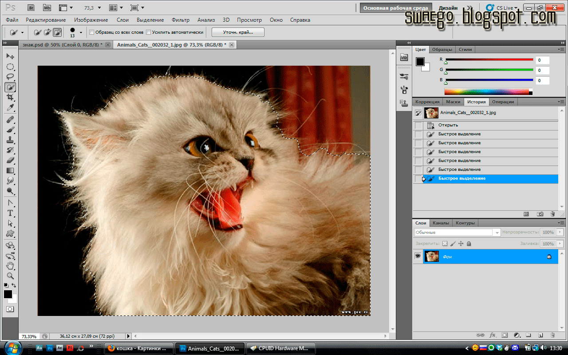Click the 'Уточн. край...' button
The image size is (568, 355).
(238, 32)
